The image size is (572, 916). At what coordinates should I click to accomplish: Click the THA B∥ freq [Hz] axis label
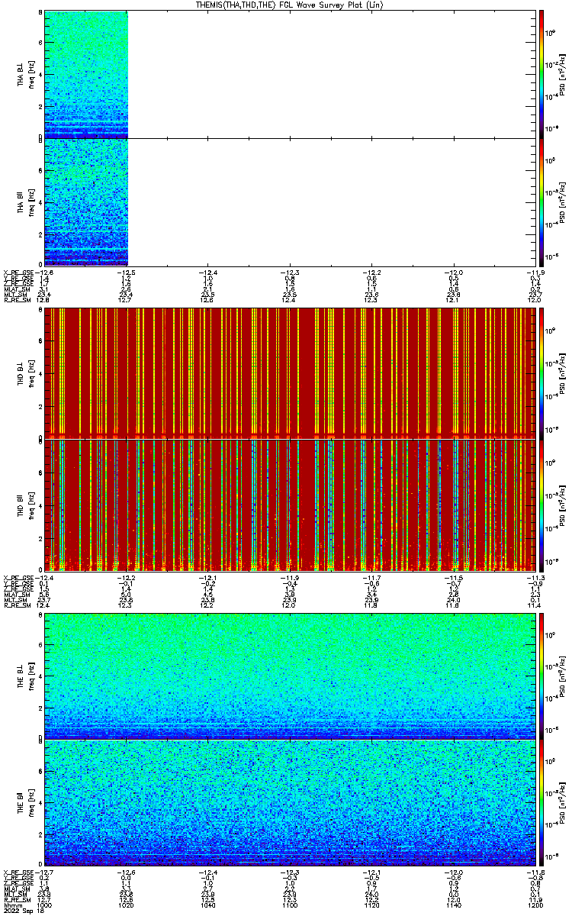click(27, 202)
